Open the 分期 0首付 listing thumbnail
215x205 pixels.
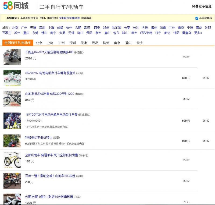[x=12, y=199]
